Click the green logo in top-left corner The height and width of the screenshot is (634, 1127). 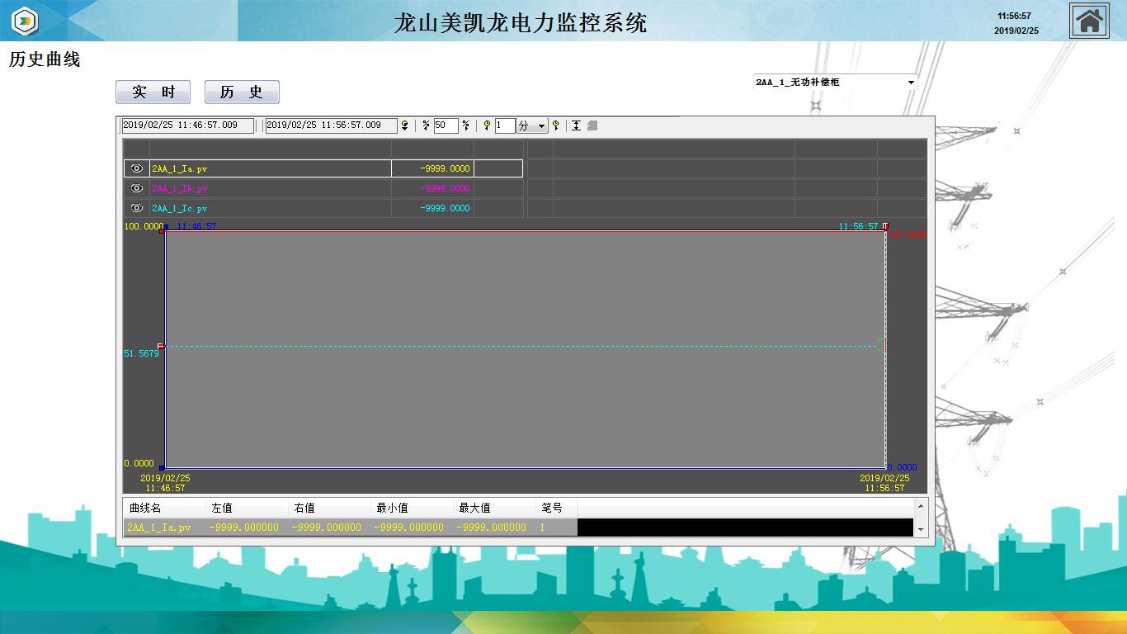pos(26,21)
